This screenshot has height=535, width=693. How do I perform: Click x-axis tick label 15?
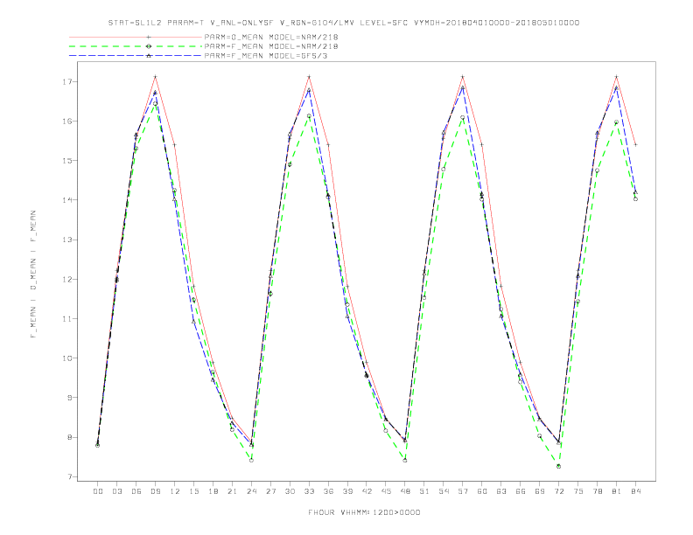[x=193, y=491]
